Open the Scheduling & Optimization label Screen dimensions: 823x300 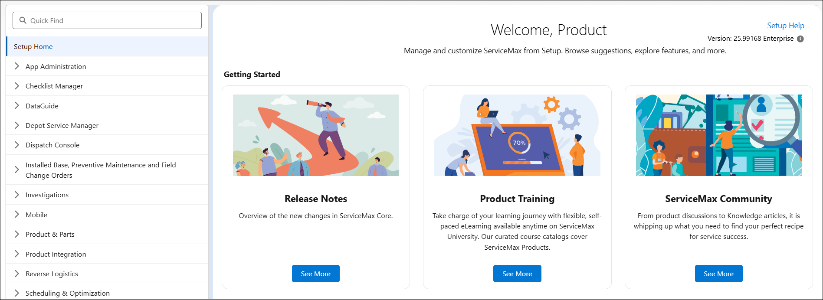click(68, 293)
